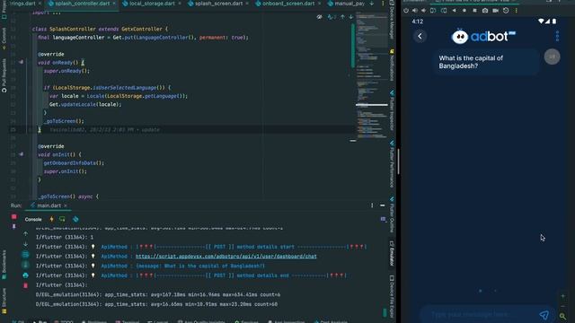Zoom in the emulator with the plus icon
The width and height of the screenshot is (575, 323).
coord(563,296)
